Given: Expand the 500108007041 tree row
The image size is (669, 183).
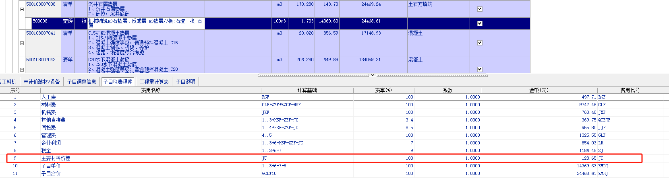Looking at the screenshot, I should pos(22,43).
